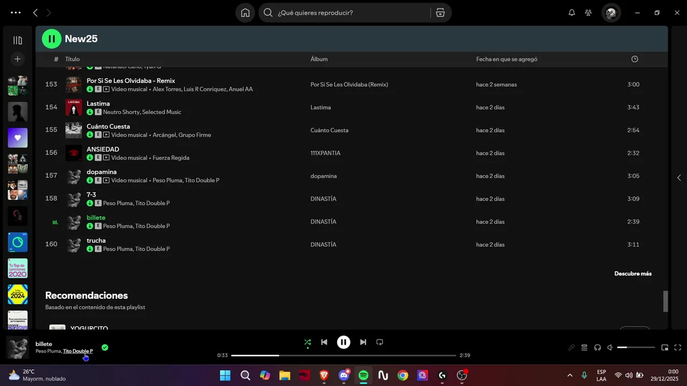Open the 2024 top songs playlist thumbnail
The height and width of the screenshot is (386, 687).
tap(18, 294)
